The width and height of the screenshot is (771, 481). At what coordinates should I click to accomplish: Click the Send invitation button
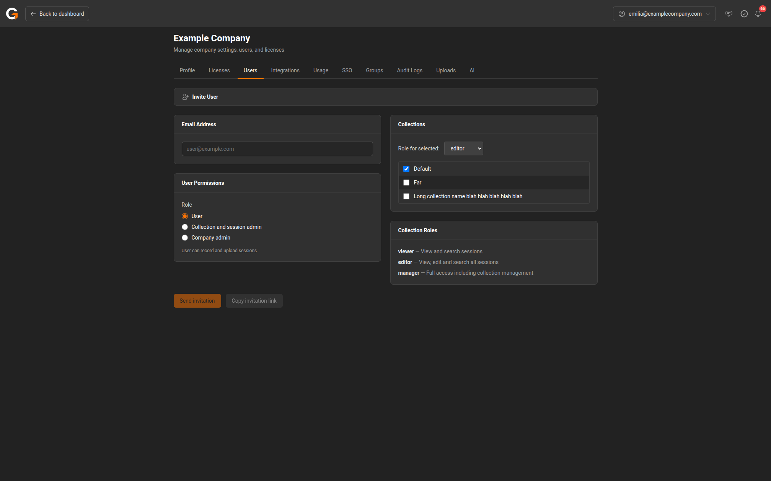[197, 301]
